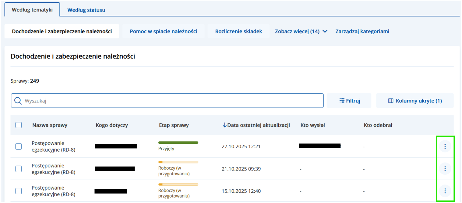Click sort arrow beside Data ostatniej aktualizacji
462x203 pixels.
[225, 125]
